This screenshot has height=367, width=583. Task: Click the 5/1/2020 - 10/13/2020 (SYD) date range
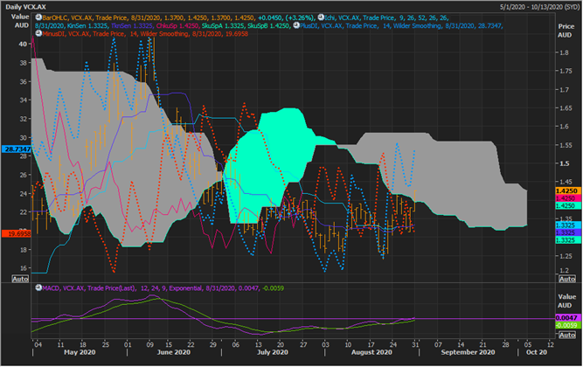pyautogui.click(x=539, y=7)
